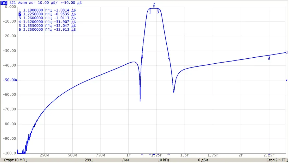This screenshot has width=289, height=163.
Task: Click marker 3 label on the trace
Action: [158, 12]
